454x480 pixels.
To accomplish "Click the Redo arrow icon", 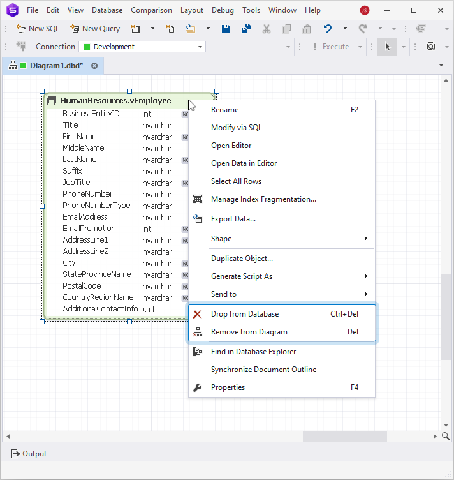I will 363,29.
